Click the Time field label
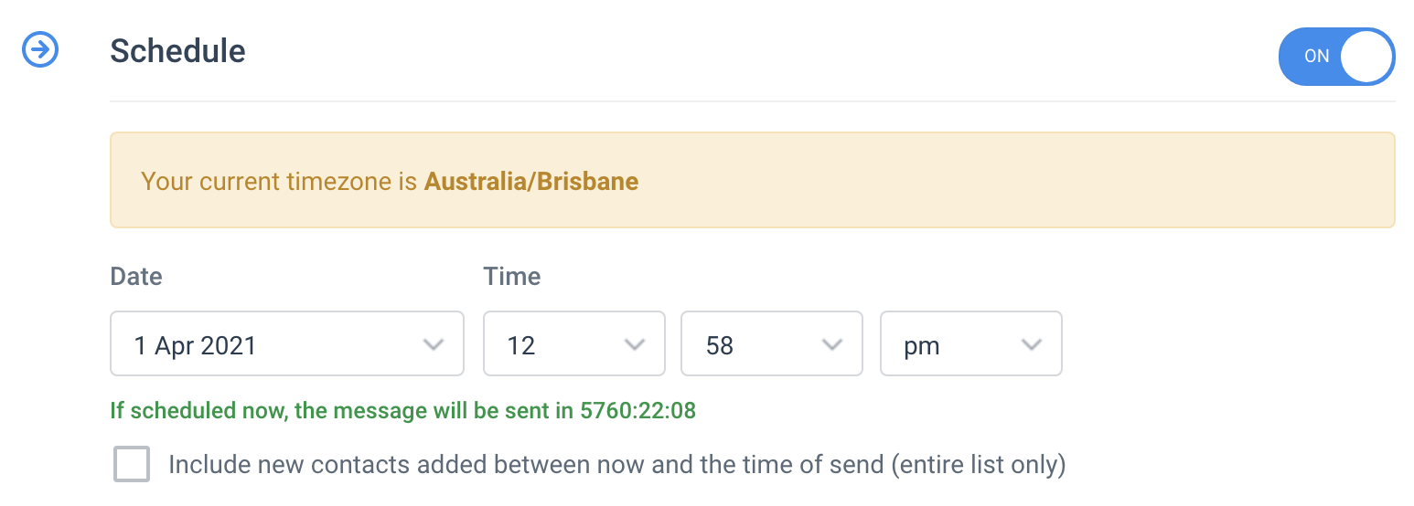Screen dimensions: 1414x506 (512, 277)
